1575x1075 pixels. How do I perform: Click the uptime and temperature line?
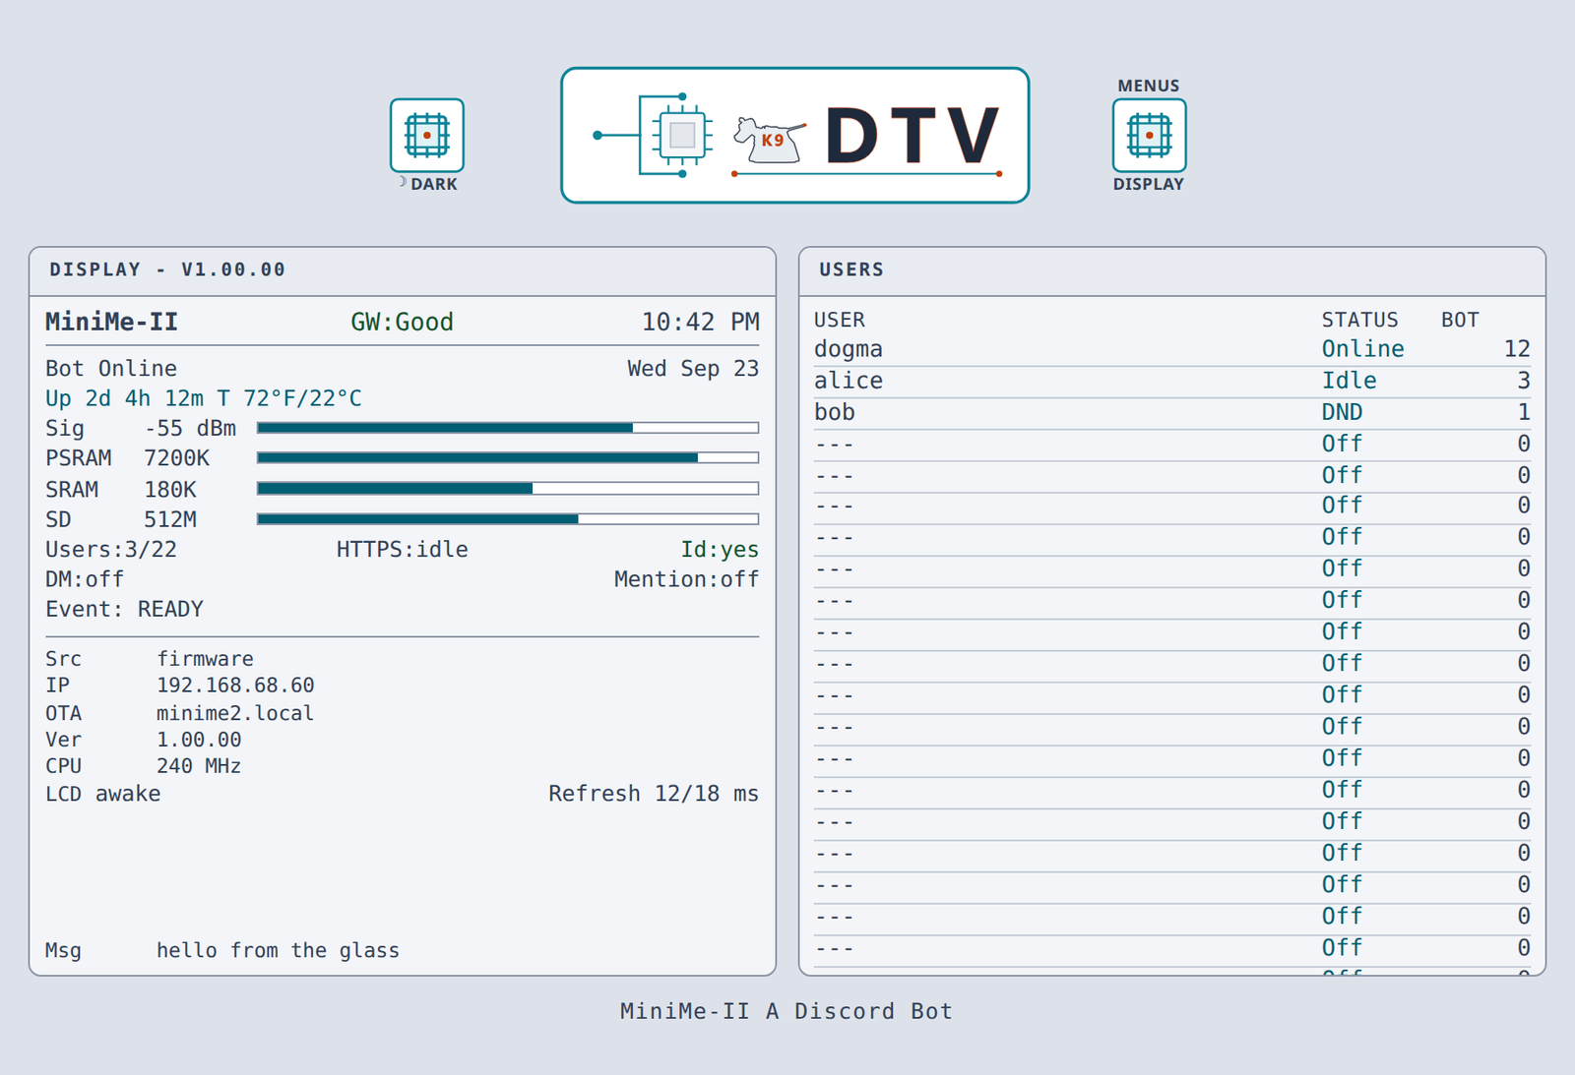pos(203,398)
